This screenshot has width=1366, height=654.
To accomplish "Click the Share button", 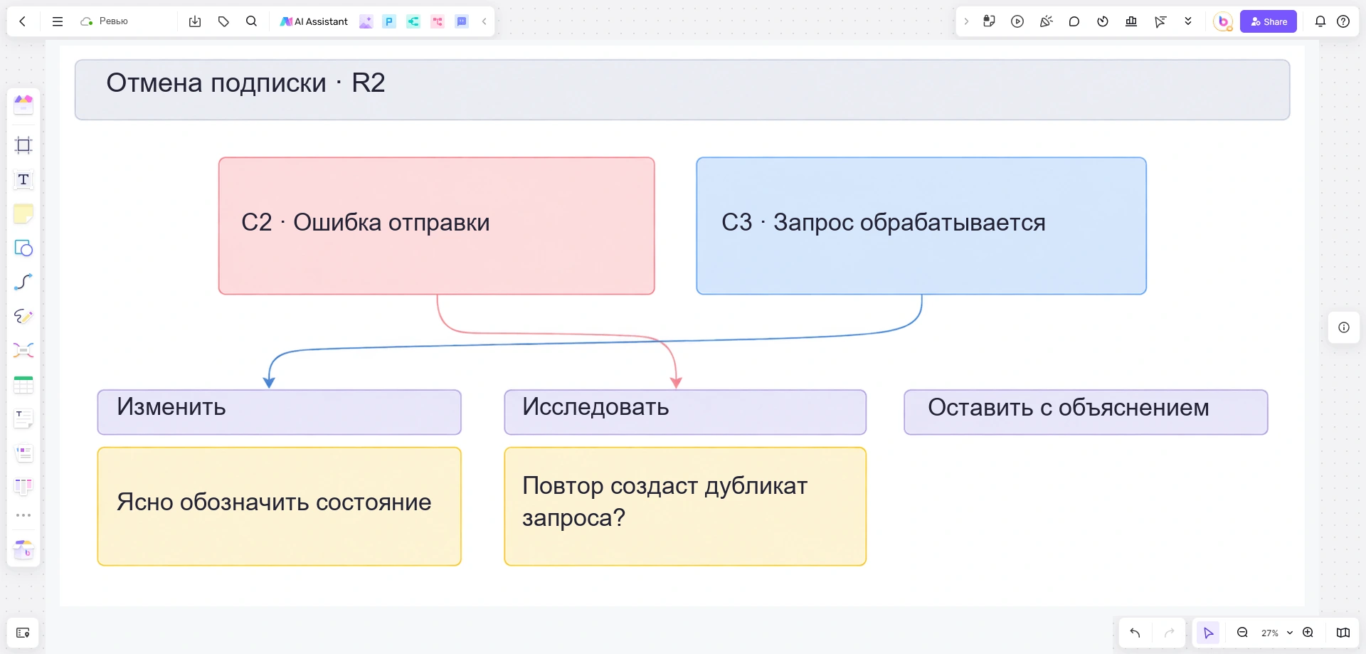I will [x=1269, y=21].
